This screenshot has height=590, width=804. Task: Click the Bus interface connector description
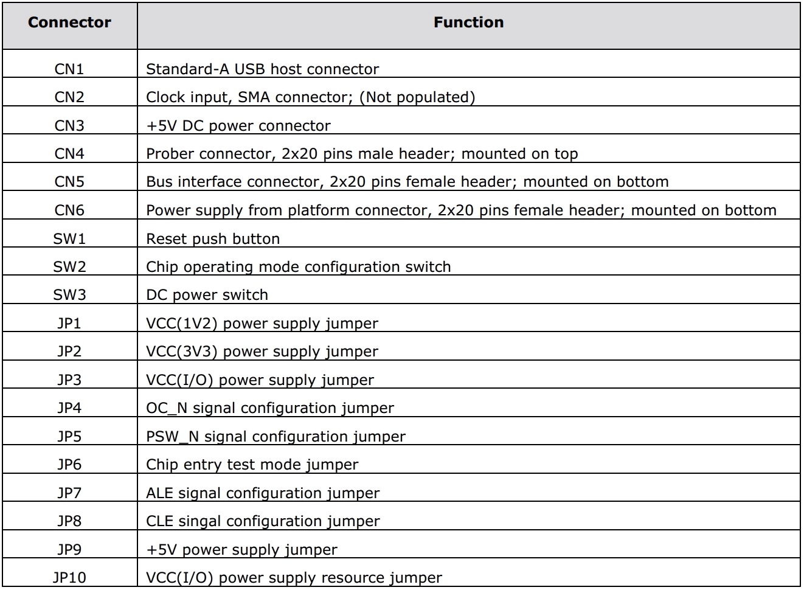coord(407,182)
